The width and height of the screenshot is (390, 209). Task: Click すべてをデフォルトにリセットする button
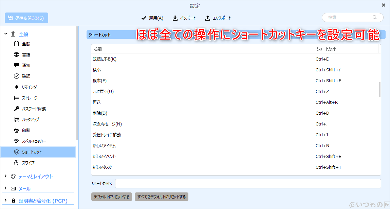coord(161,196)
